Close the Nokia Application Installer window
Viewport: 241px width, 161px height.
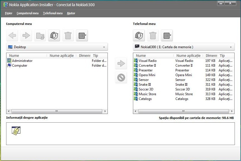230,3
